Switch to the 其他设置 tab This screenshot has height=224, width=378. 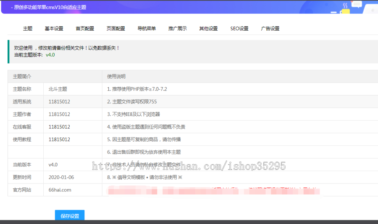coord(208,28)
